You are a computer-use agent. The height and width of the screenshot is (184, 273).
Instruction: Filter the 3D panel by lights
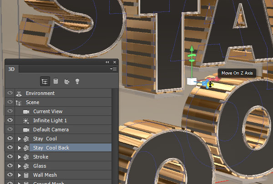77,81
